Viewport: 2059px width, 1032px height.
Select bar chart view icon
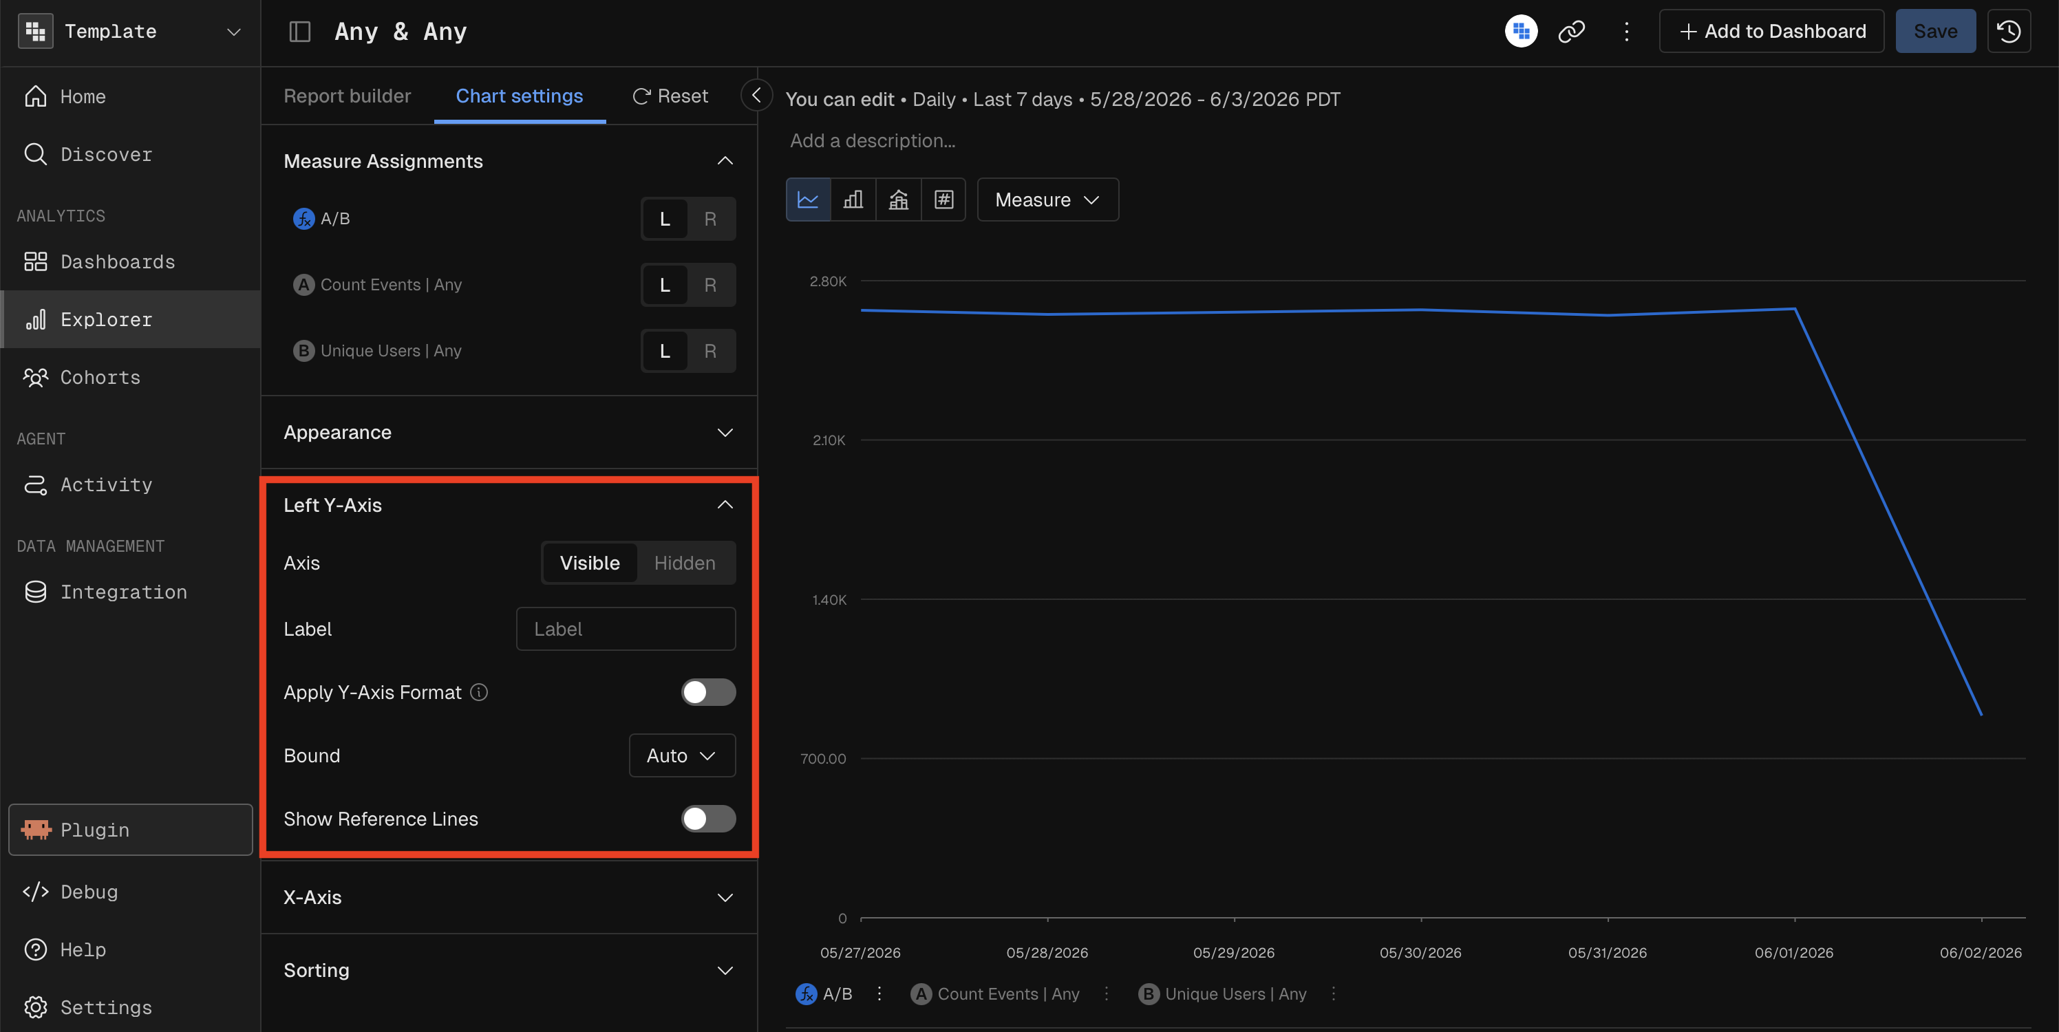coord(853,199)
